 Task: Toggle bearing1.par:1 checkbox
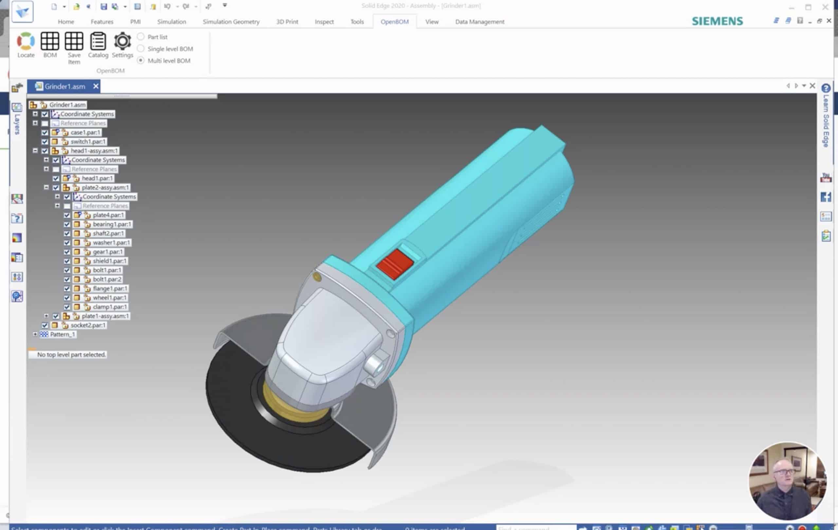(67, 224)
